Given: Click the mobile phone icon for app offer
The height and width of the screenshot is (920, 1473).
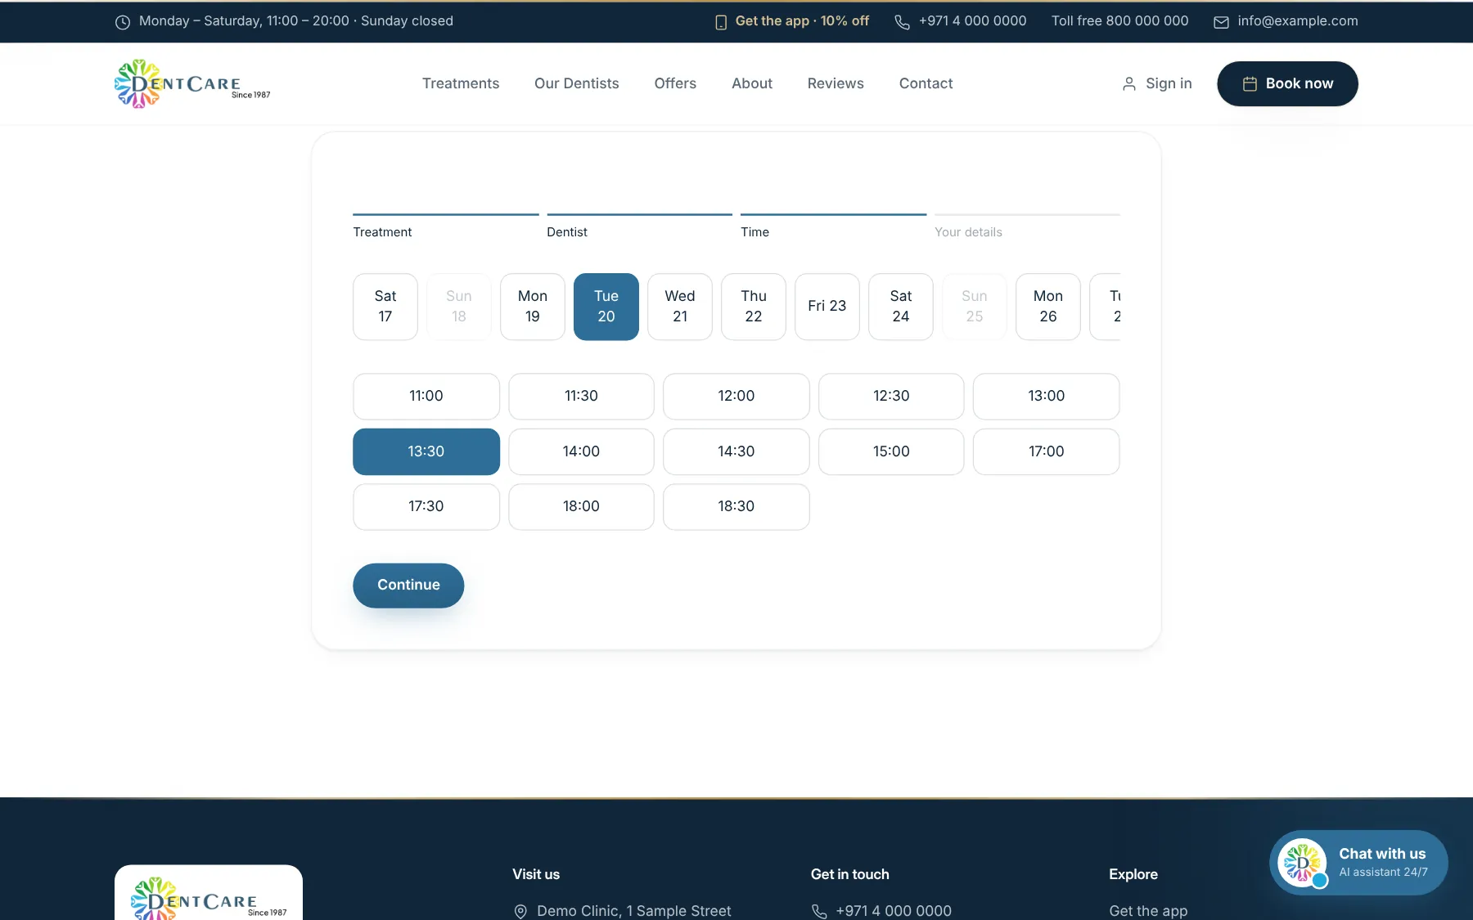Looking at the screenshot, I should click(x=721, y=22).
